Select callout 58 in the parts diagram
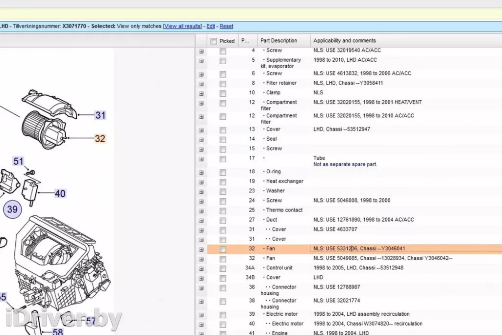The width and height of the screenshot is (502, 335). [58, 332]
